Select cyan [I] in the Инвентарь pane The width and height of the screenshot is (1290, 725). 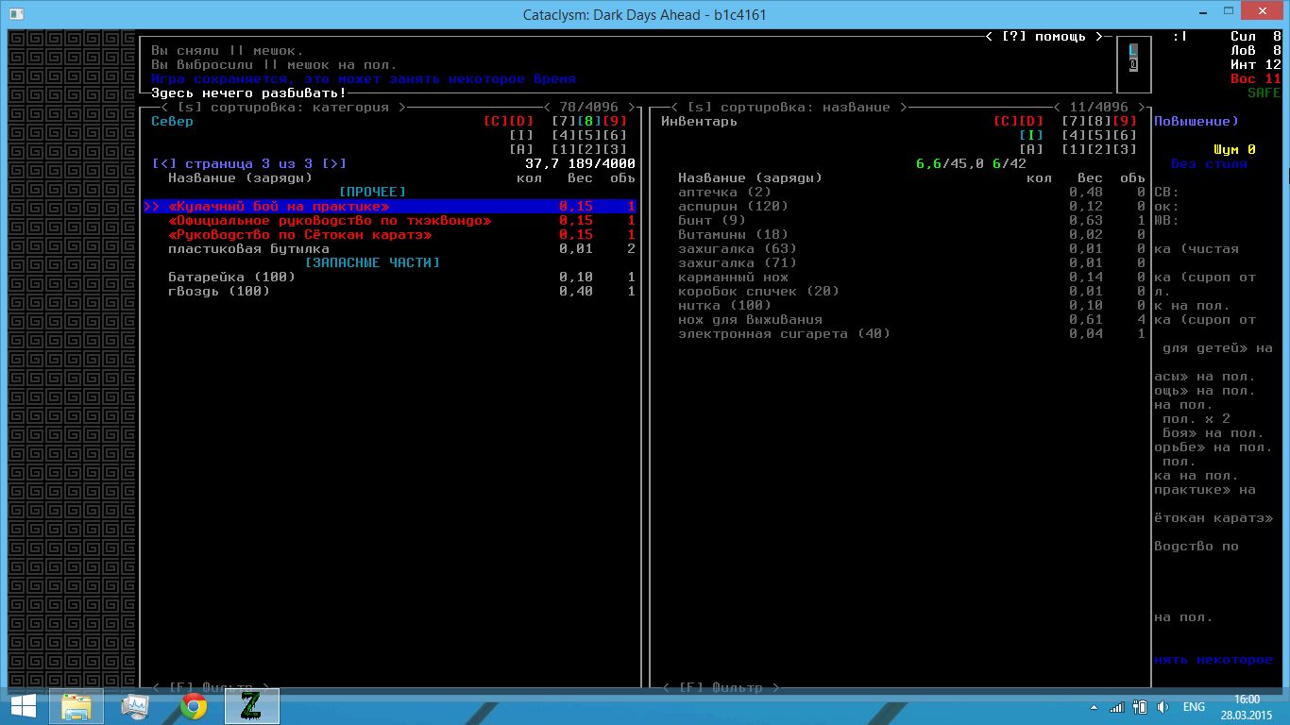(1031, 136)
